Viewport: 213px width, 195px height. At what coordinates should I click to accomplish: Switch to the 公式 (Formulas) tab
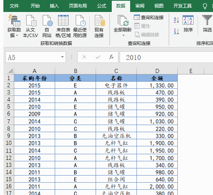tap(102, 6)
